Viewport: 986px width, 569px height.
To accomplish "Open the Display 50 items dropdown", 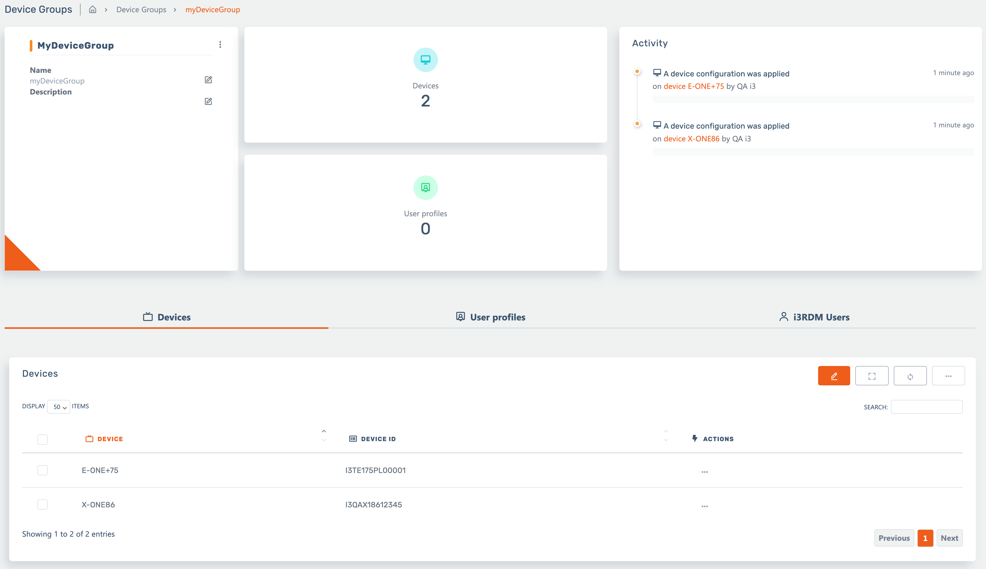I will (59, 407).
